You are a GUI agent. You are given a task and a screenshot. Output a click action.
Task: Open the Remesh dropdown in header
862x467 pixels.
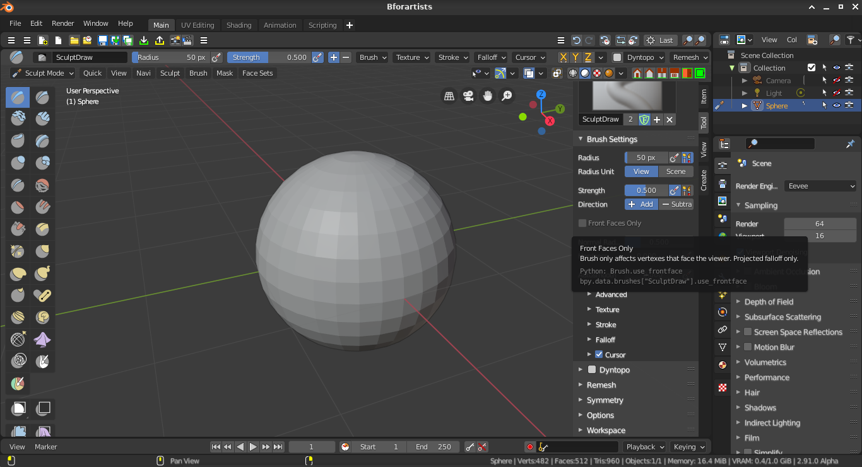pos(690,57)
